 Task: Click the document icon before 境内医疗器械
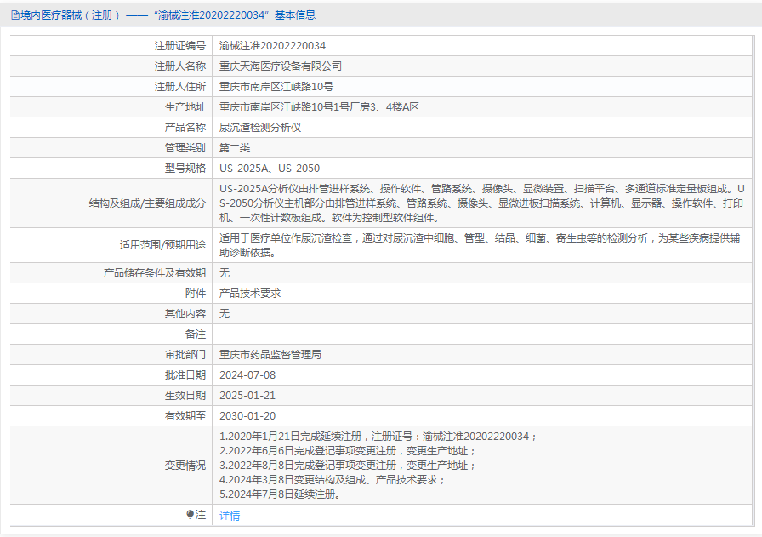(15, 15)
